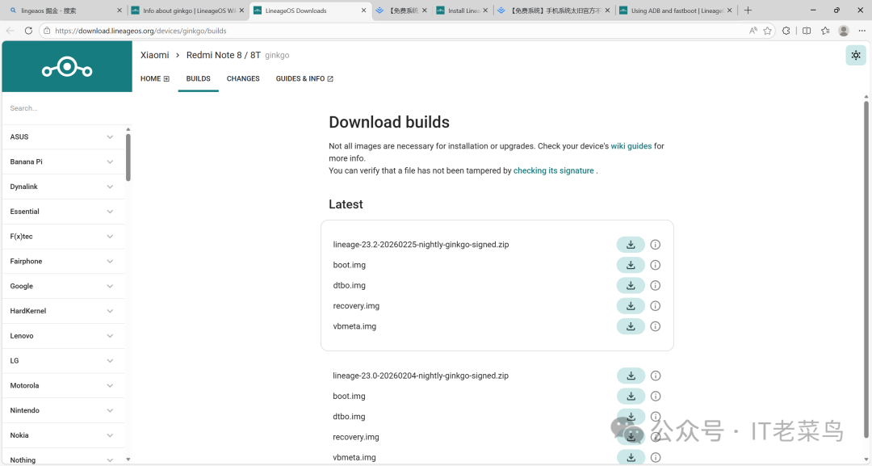Expand the Fairphone device list
The width and height of the screenshot is (872, 466).
(63, 262)
